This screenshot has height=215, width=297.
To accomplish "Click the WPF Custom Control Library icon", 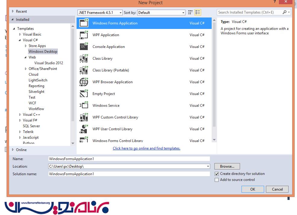I will (84, 117).
